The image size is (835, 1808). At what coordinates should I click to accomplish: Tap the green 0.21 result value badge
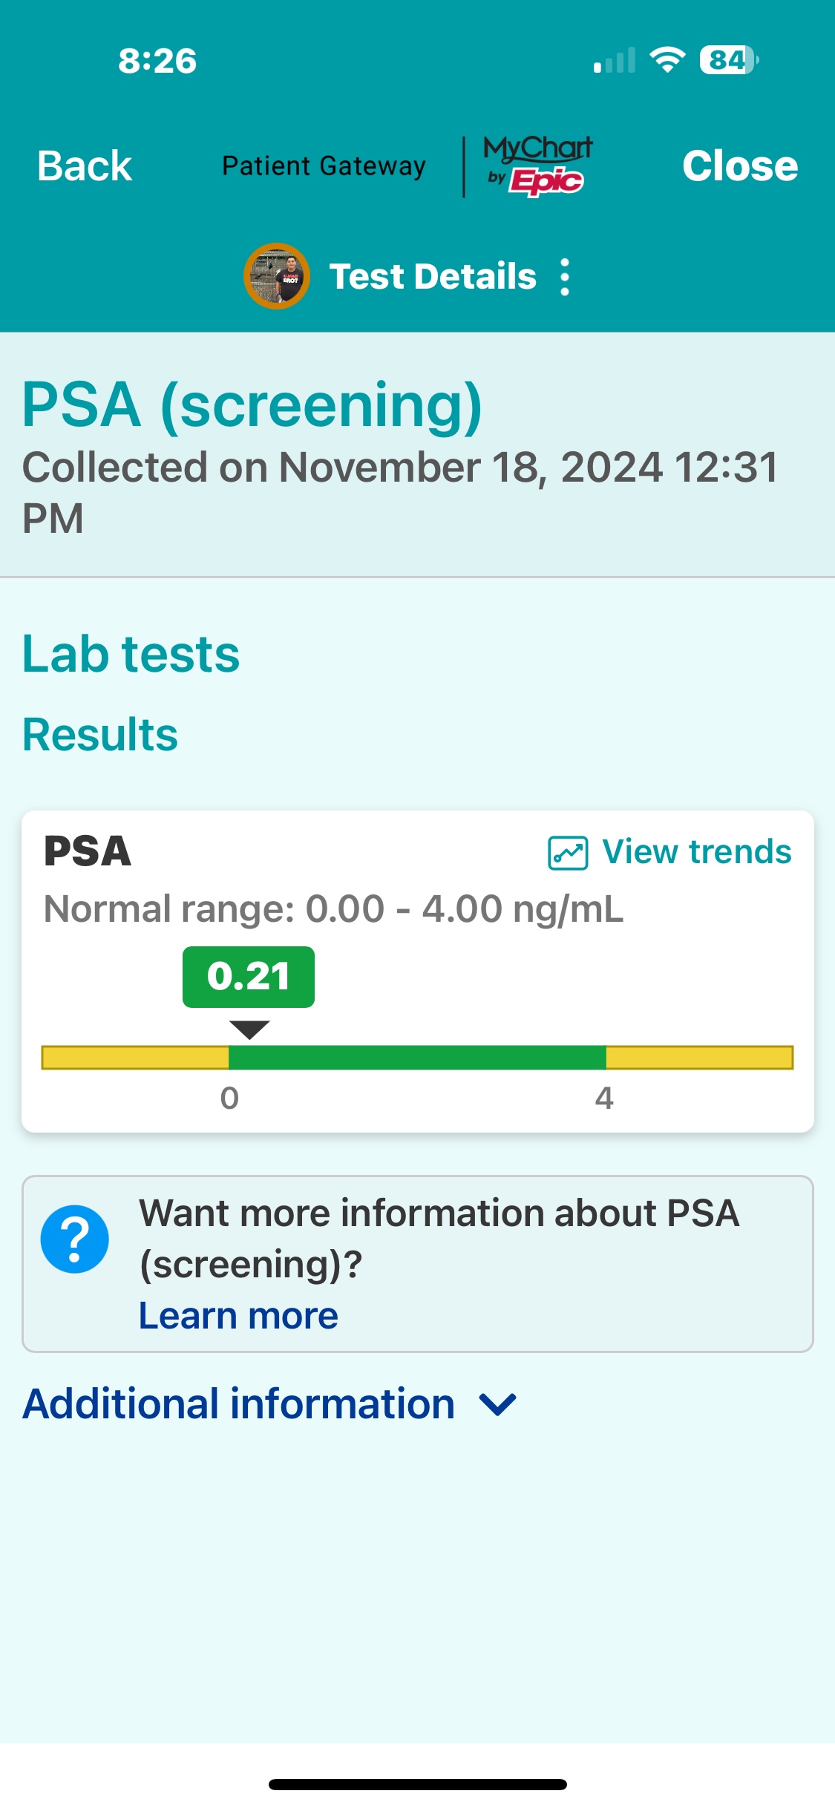pos(249,977)
